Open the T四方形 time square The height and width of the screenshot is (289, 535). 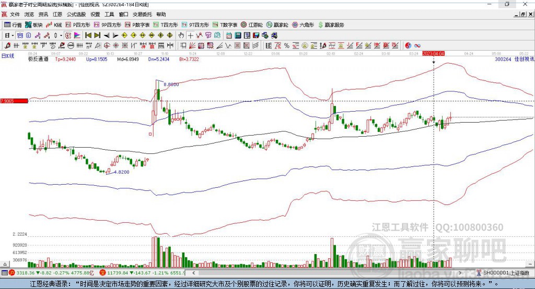(x=166, y=25)
